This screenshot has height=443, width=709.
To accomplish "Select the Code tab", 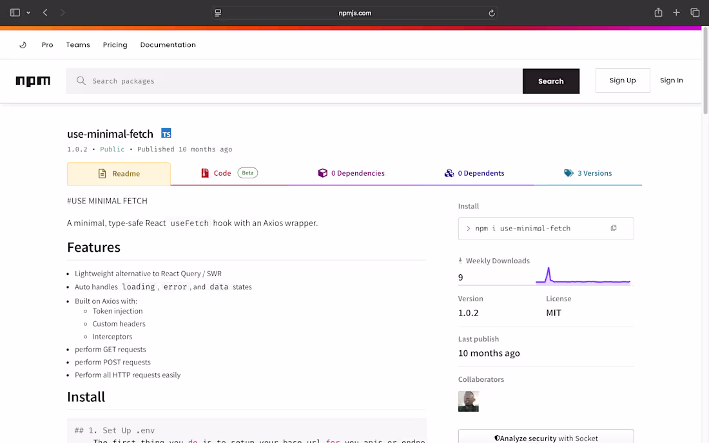I will point(229,173).
